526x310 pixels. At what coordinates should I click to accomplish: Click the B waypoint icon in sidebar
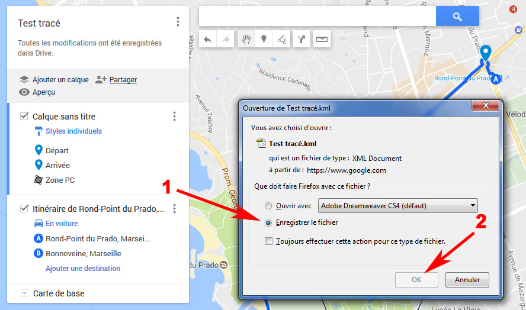pos(39,253)
